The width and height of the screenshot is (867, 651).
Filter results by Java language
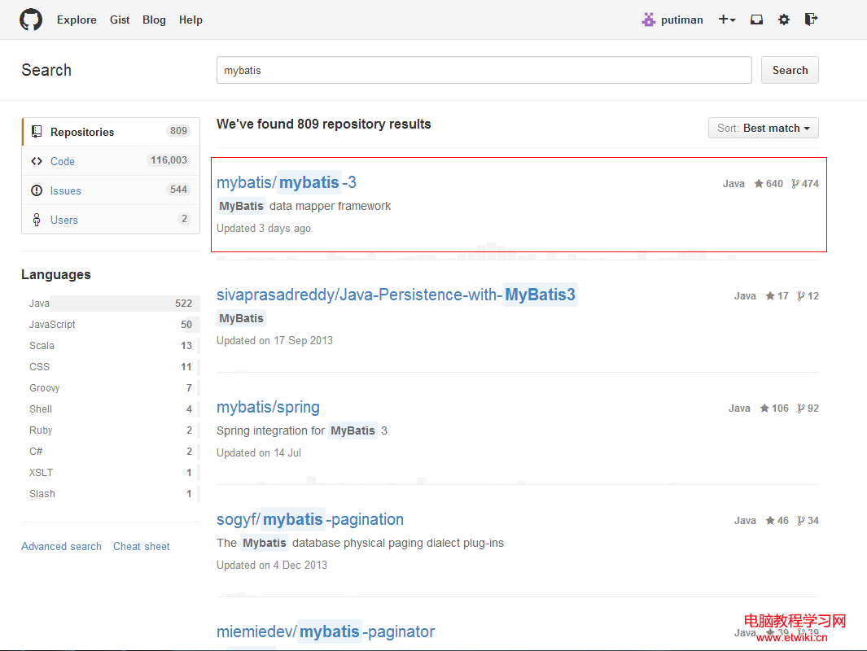[x=111, y=304]
